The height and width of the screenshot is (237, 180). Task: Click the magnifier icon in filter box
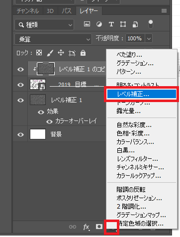click(21, 25)
